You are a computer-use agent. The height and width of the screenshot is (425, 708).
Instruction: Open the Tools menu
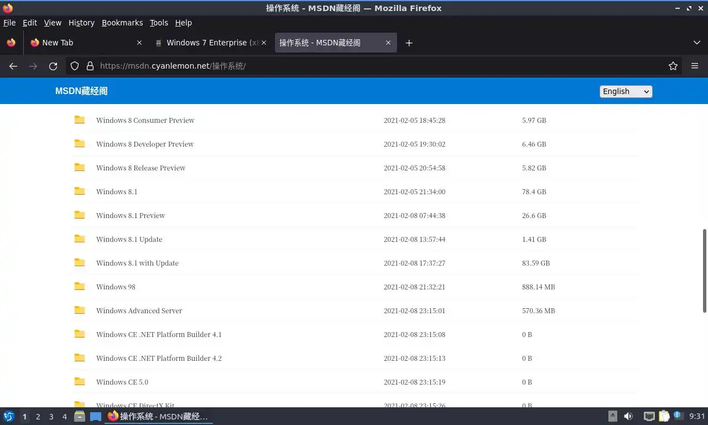tap(159, 23)
